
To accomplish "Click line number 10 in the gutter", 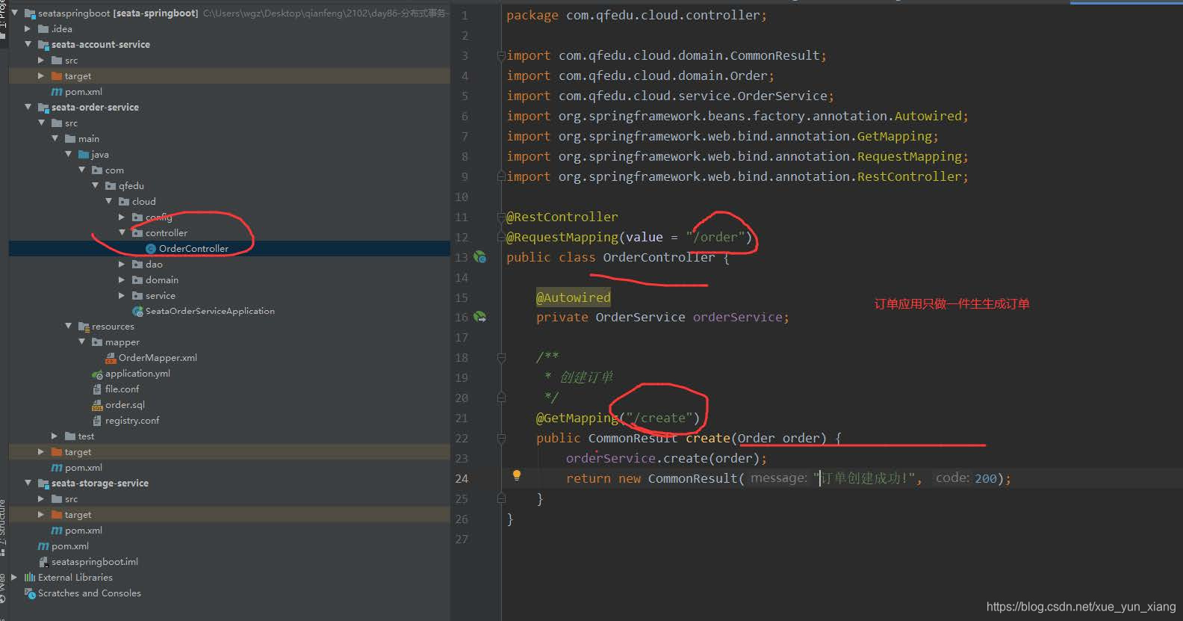I will tap(462, 197).
